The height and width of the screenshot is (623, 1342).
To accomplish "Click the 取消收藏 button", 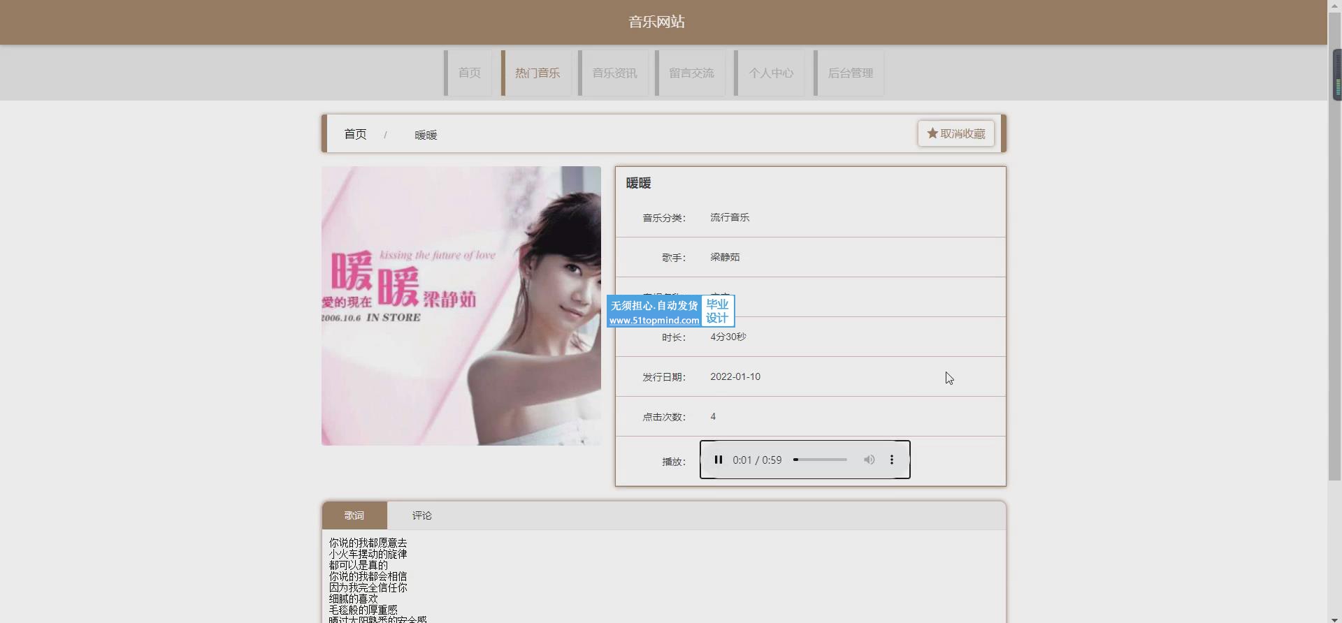I will (955, 133).
